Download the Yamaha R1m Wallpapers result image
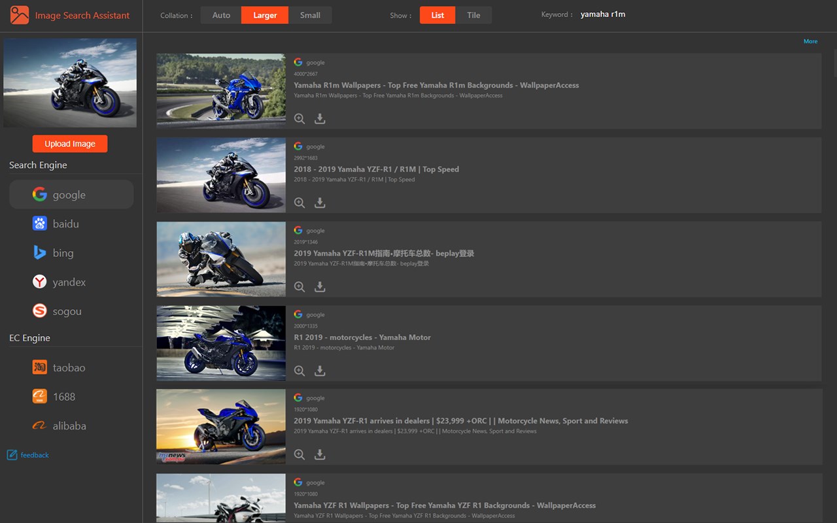The width and height of the screenshot is (837, 523). pos(320,119)
